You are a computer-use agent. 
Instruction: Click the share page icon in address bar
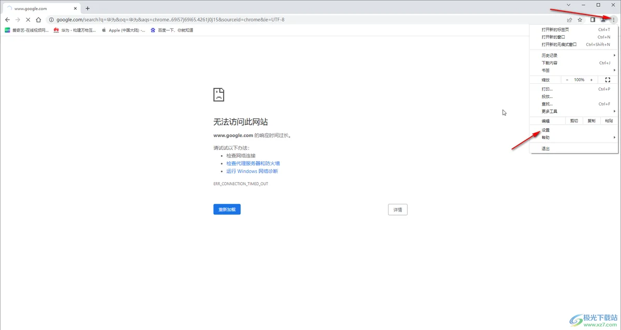point(569,19)
